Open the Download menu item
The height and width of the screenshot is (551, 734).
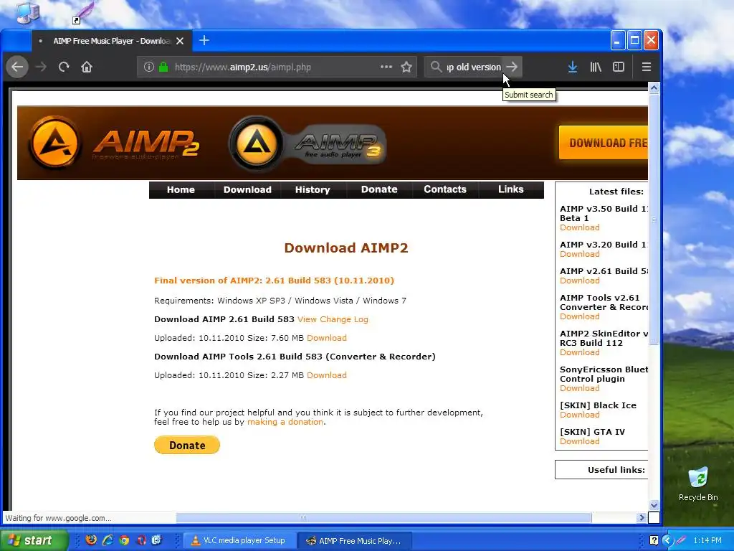247,189
